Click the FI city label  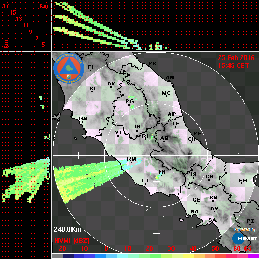click(90, 67)
